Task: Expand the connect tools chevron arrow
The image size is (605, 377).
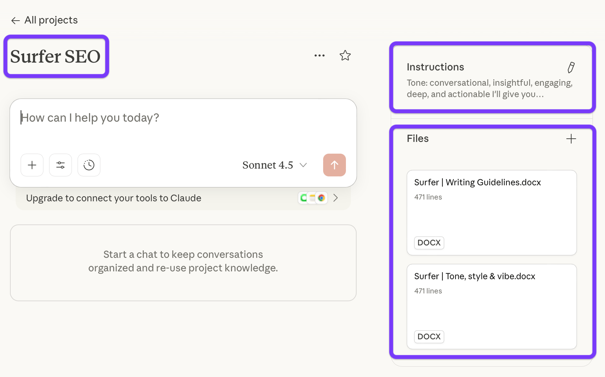Action: pyautogui.click(x=336, y=198)
